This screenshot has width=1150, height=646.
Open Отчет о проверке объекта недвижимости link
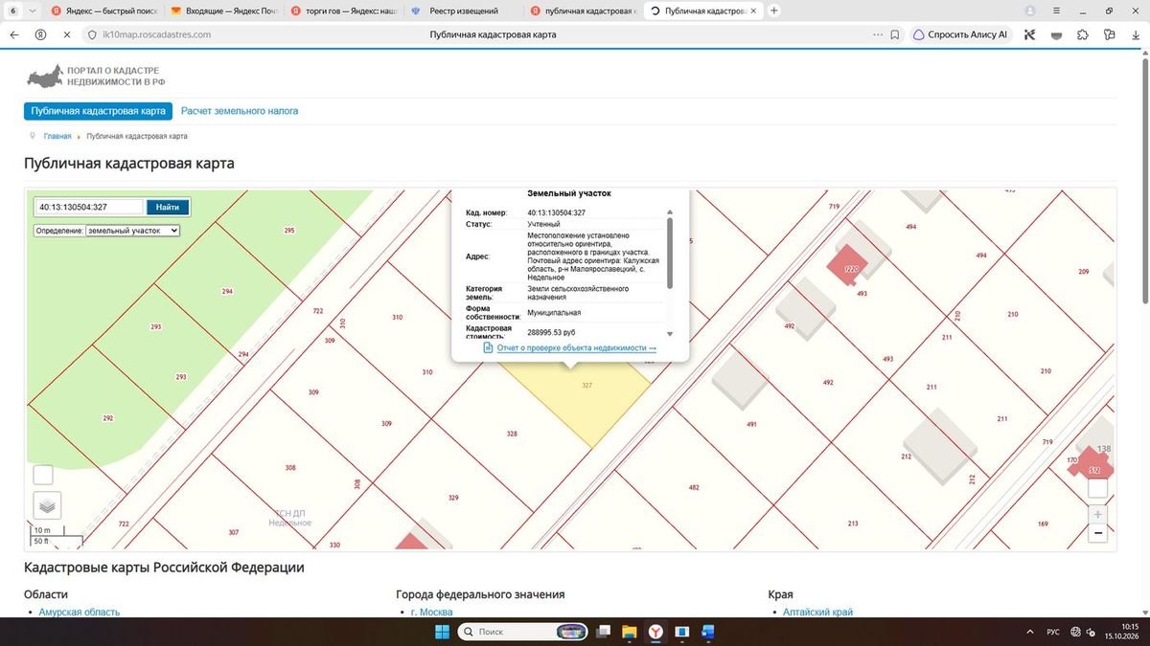tap(577, 348)
